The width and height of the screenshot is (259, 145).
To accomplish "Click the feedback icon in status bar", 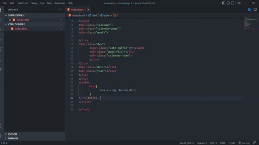I will 255,143.
